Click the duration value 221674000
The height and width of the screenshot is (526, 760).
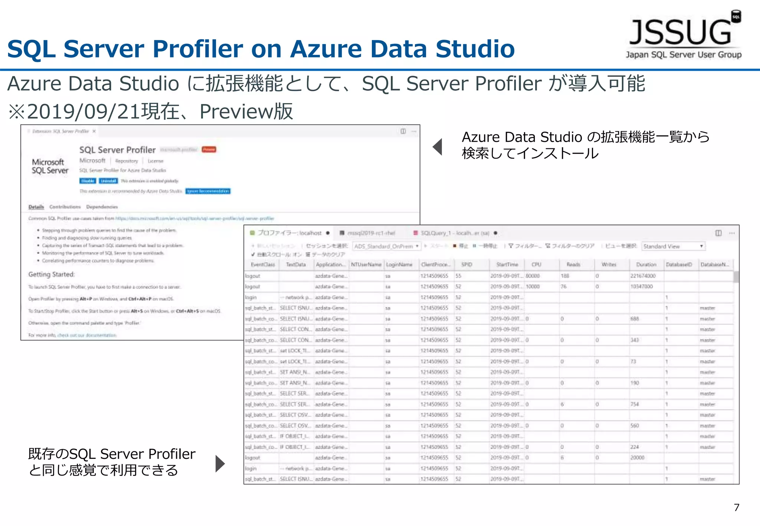coord(643,276)
